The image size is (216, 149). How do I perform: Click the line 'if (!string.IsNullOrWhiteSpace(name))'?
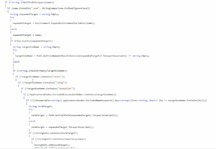(x=29, y=2)
